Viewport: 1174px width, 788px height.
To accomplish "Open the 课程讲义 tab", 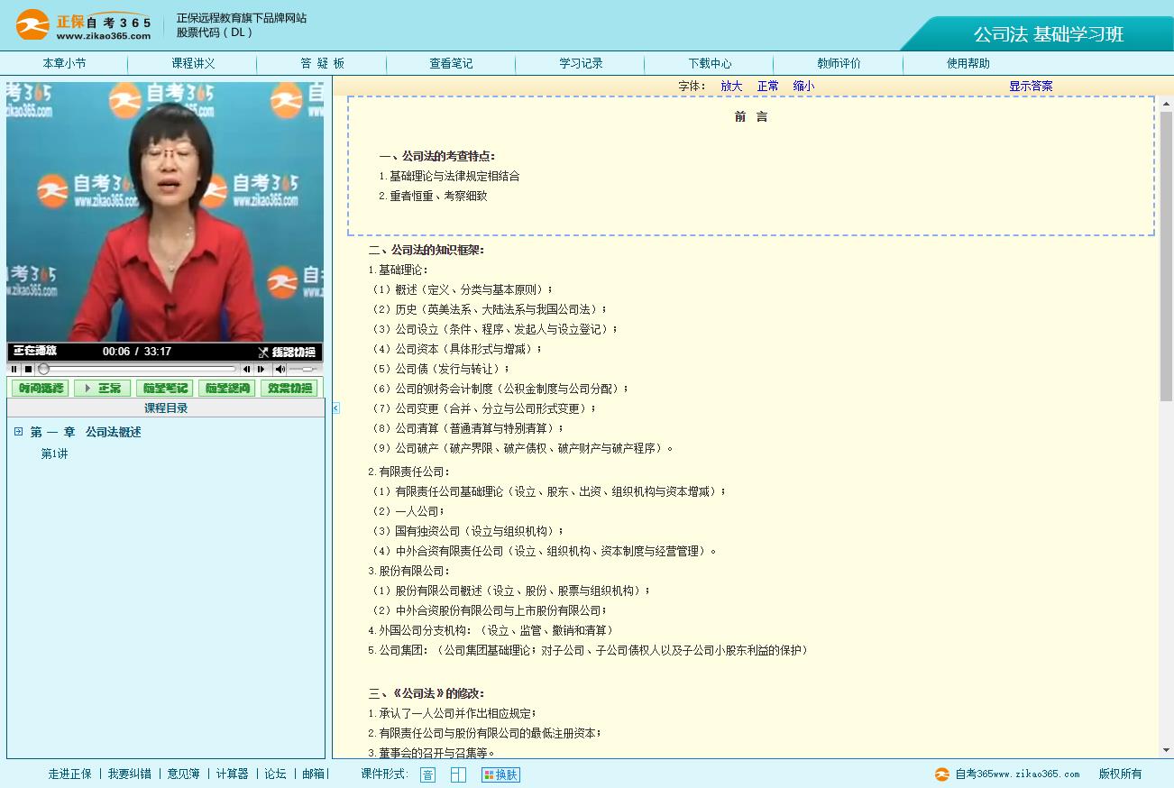I will click(x=193, y=64).
